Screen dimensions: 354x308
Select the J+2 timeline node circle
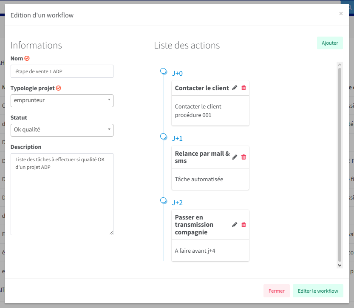[164, 200]
